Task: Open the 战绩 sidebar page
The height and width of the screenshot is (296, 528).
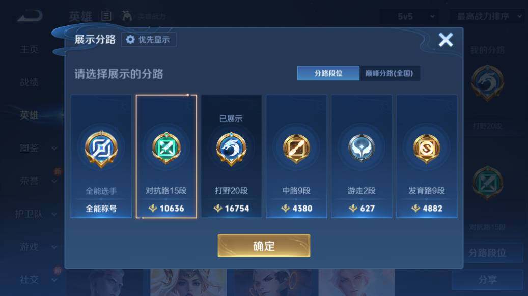Action: [30, 82]
